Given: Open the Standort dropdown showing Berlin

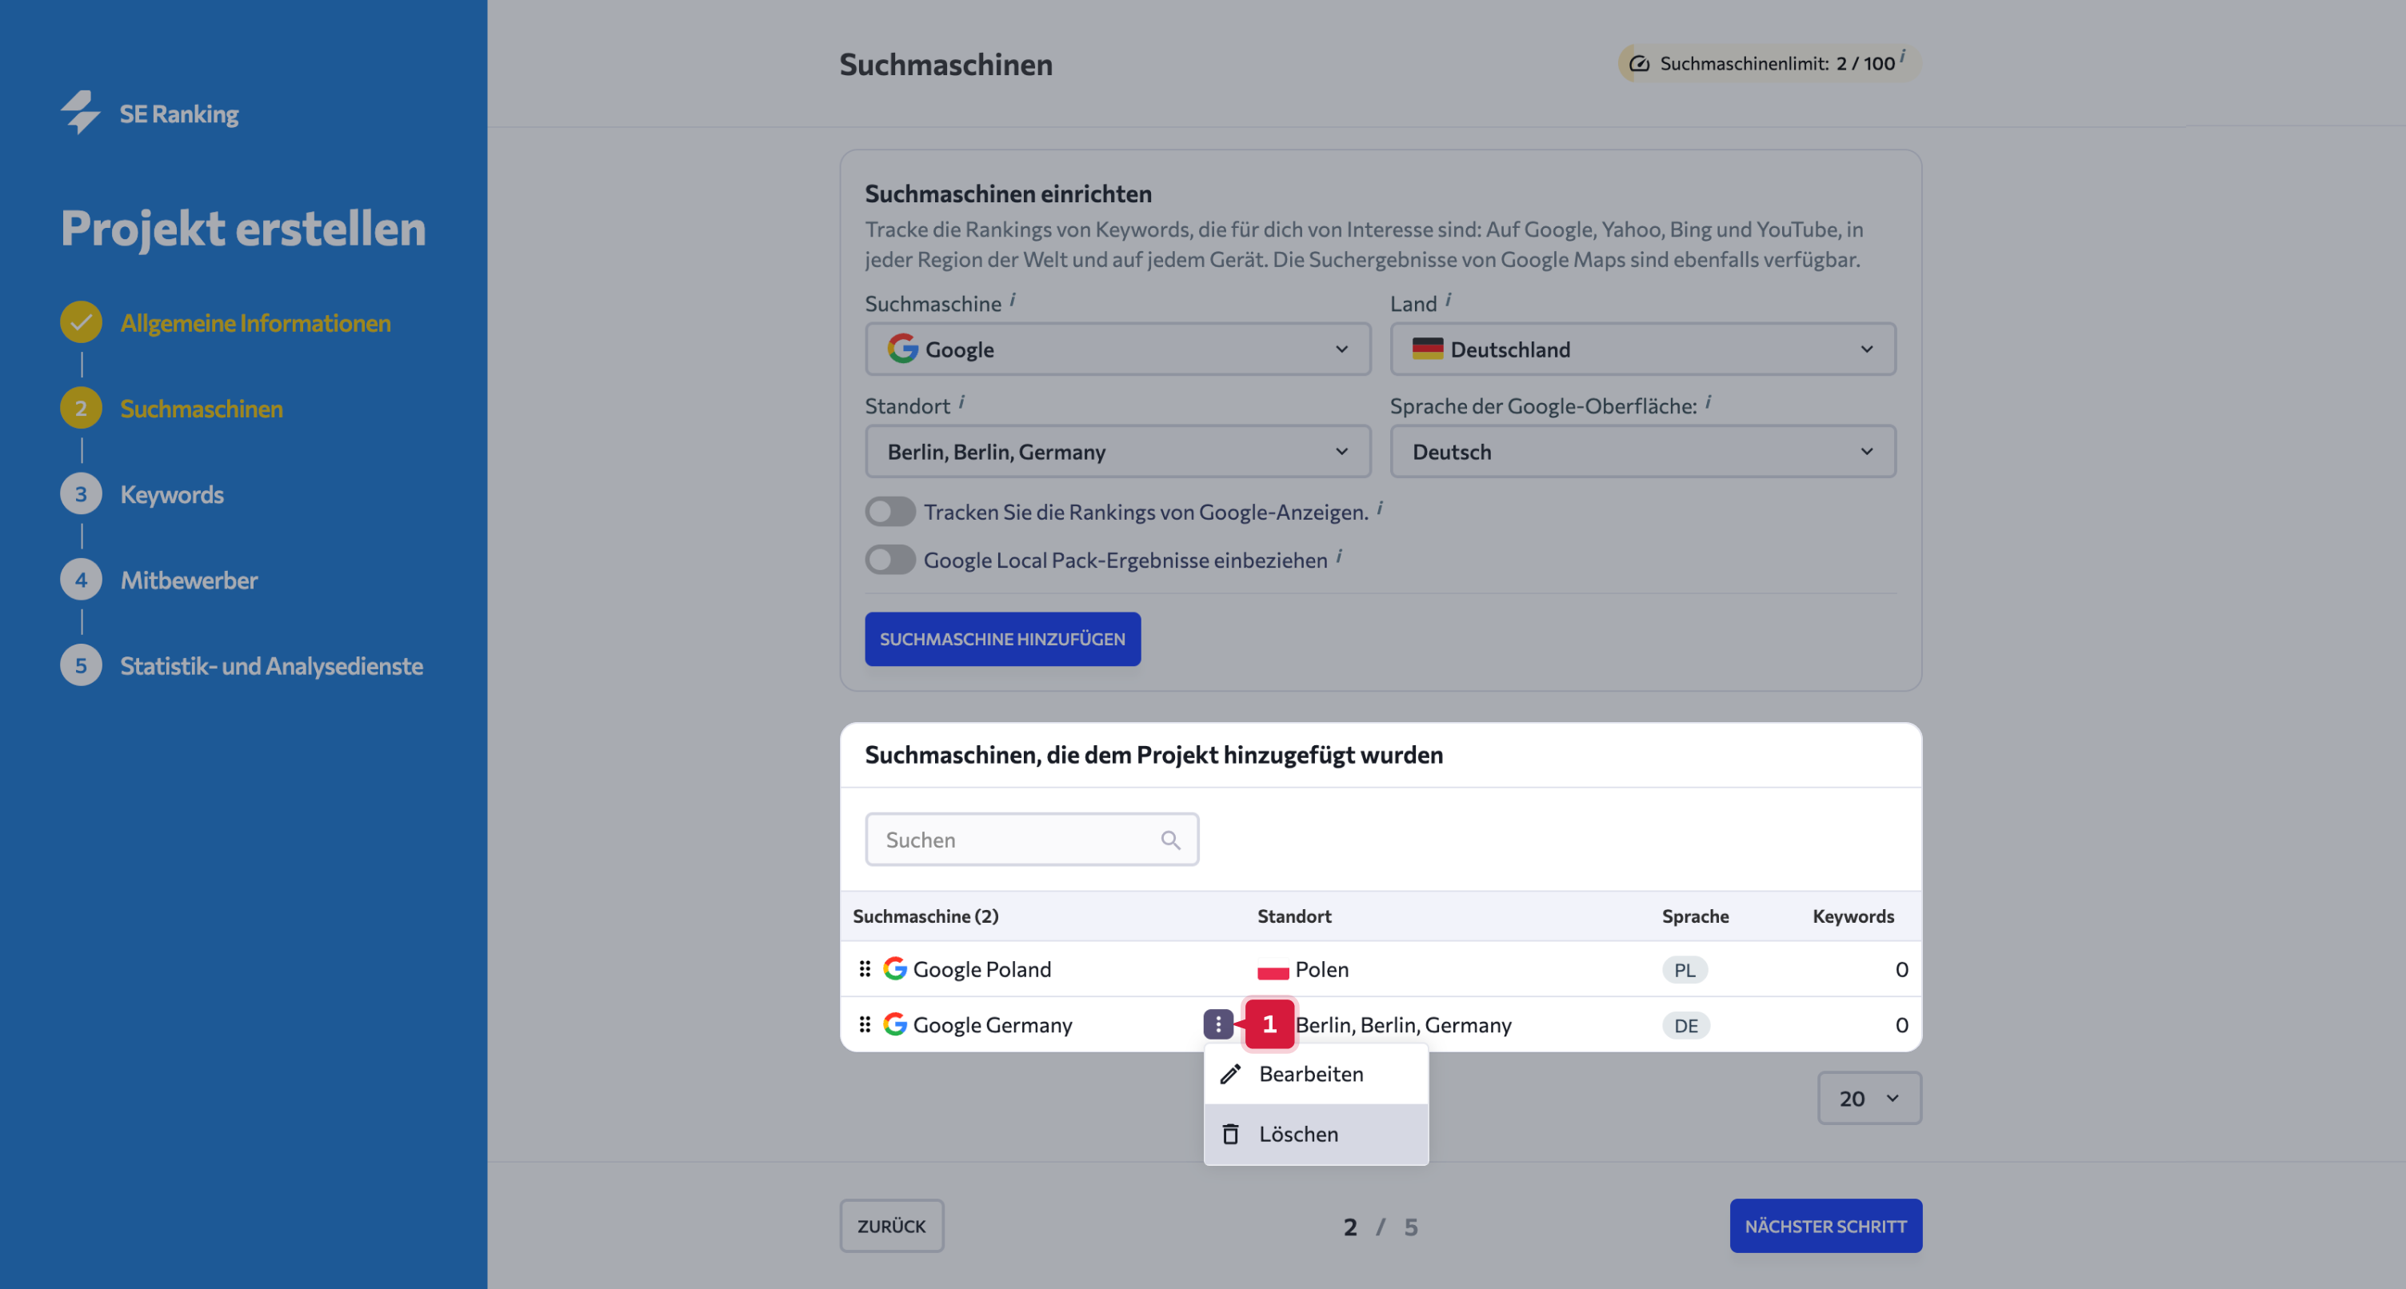Looking at the screenshot, I should click(x=1118, y=452).
